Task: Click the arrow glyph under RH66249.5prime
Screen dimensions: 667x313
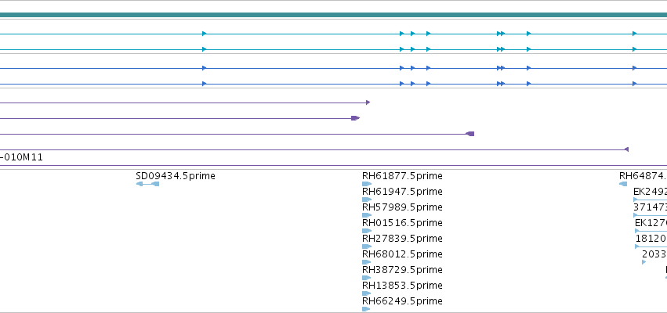Action: [366, 309]
